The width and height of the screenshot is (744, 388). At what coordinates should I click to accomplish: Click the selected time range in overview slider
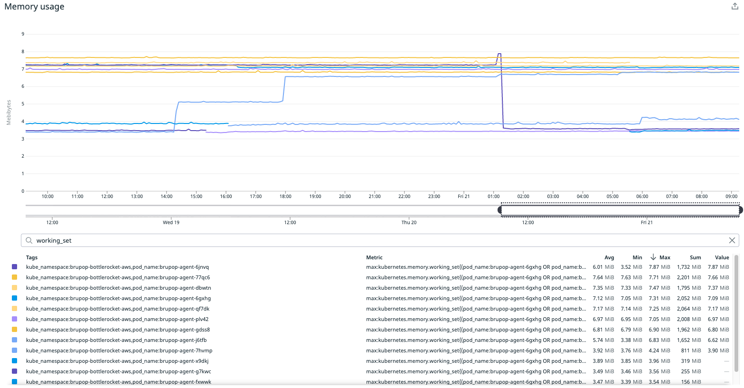coord(620,210)
